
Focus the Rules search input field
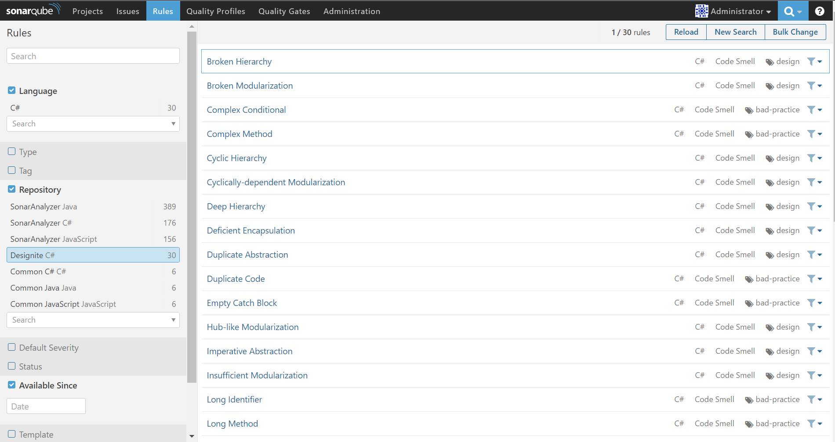[93, 56]
